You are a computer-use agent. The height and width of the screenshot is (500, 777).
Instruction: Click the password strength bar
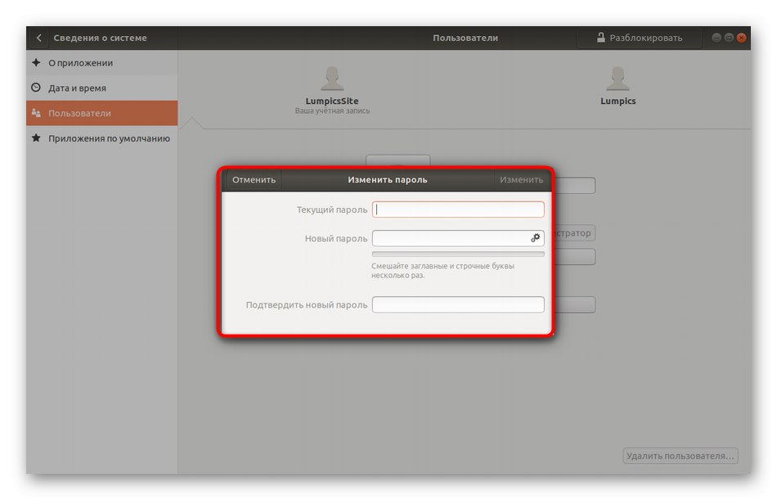tap(458, 254)
